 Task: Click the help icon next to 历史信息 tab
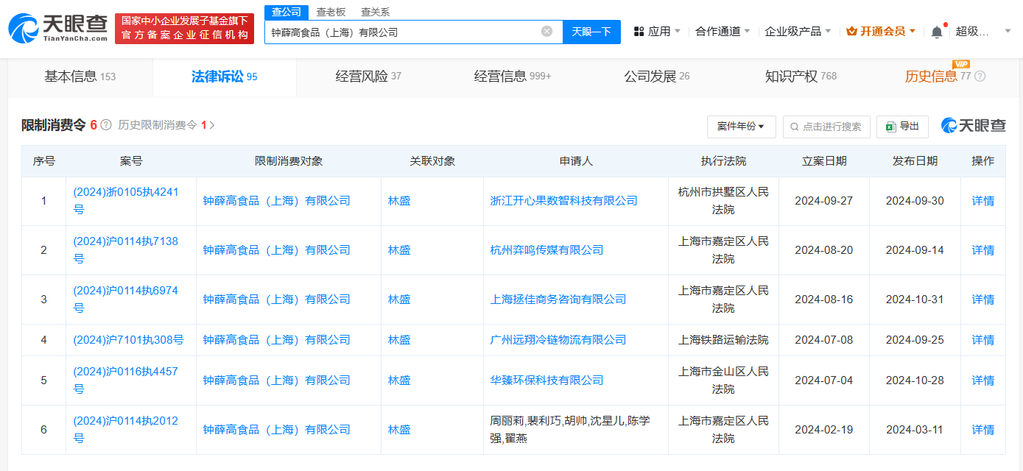coord(980,77)
